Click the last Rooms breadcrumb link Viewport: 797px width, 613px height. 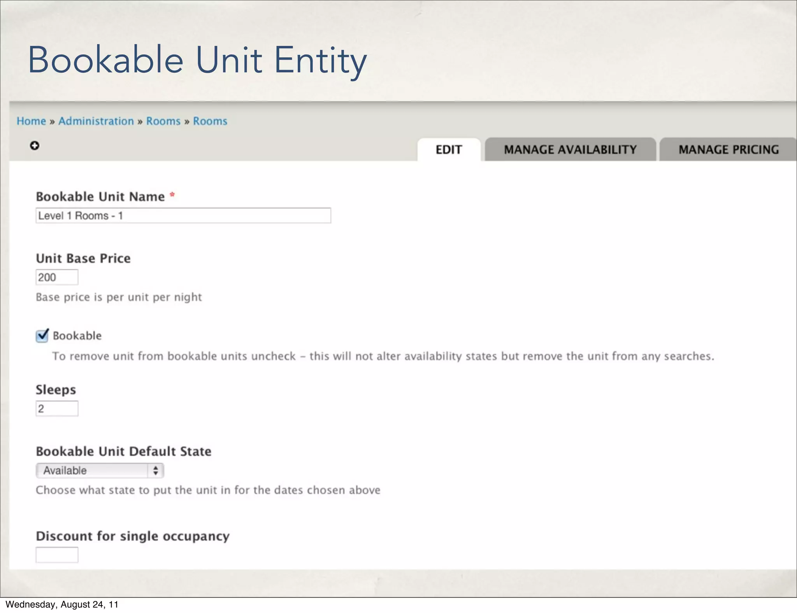pyautogui.click(x=210, y=121)
